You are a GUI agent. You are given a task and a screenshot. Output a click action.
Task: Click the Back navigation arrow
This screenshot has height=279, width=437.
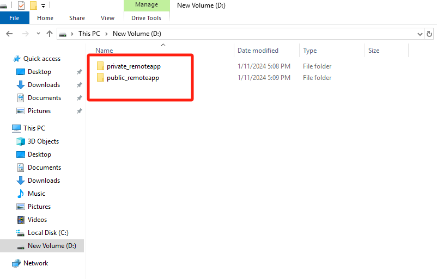pyautogui.click(x=9, y=34)
